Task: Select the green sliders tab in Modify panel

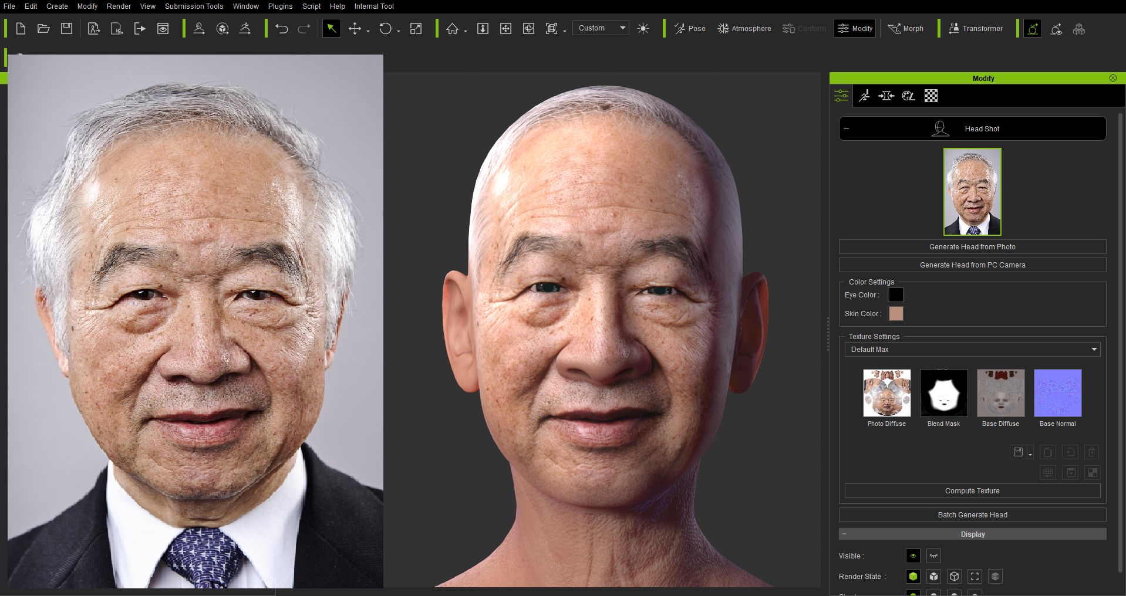Action: [x=841, y=96]
